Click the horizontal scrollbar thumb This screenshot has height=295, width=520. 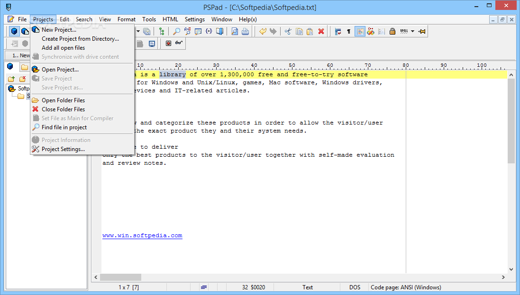120,277
